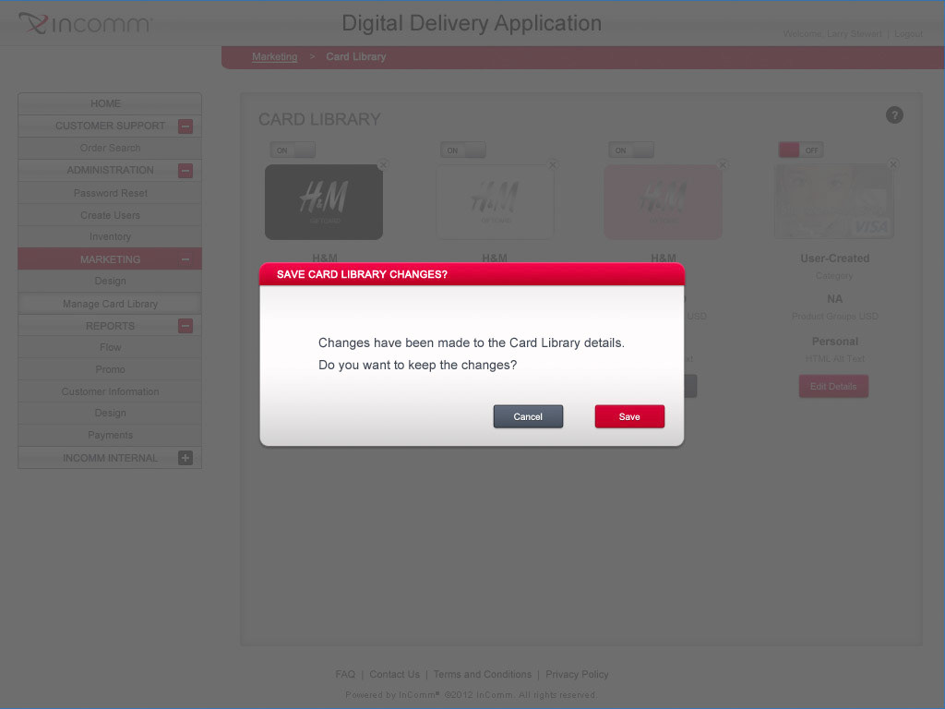
Task: Remove the white H&M card with its X
Action: click(x=553, y=164)
